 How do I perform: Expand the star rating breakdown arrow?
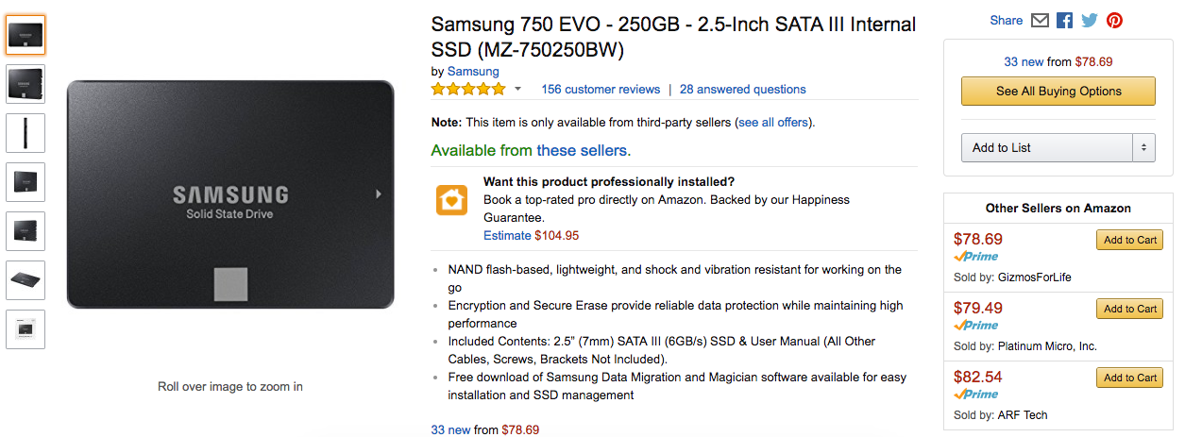pos(517,90)
